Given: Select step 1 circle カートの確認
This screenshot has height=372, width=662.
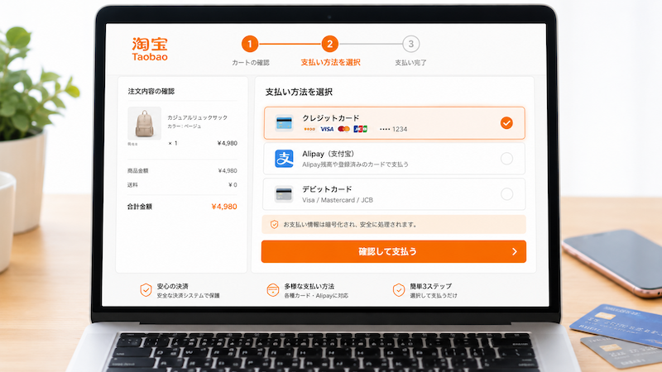Looking at the screenshot, I should pos(250,44).
